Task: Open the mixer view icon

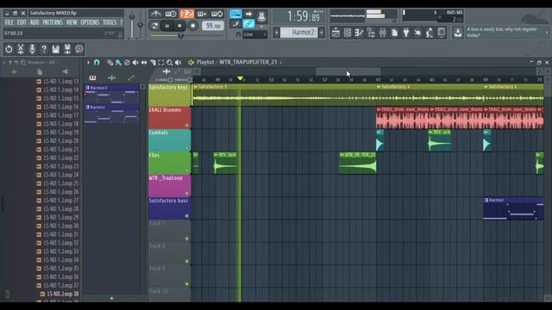Action: click(383, 33)
